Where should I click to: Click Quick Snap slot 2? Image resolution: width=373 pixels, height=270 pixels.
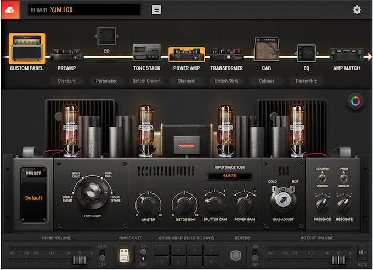point(178,250)
